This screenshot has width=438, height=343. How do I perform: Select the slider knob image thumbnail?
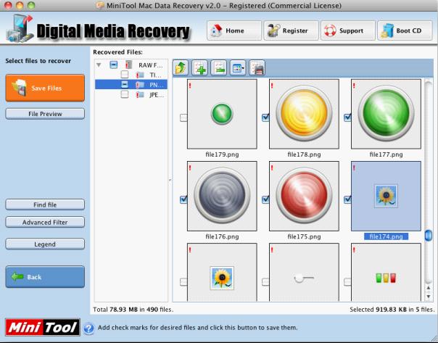[x=304, y=273]
